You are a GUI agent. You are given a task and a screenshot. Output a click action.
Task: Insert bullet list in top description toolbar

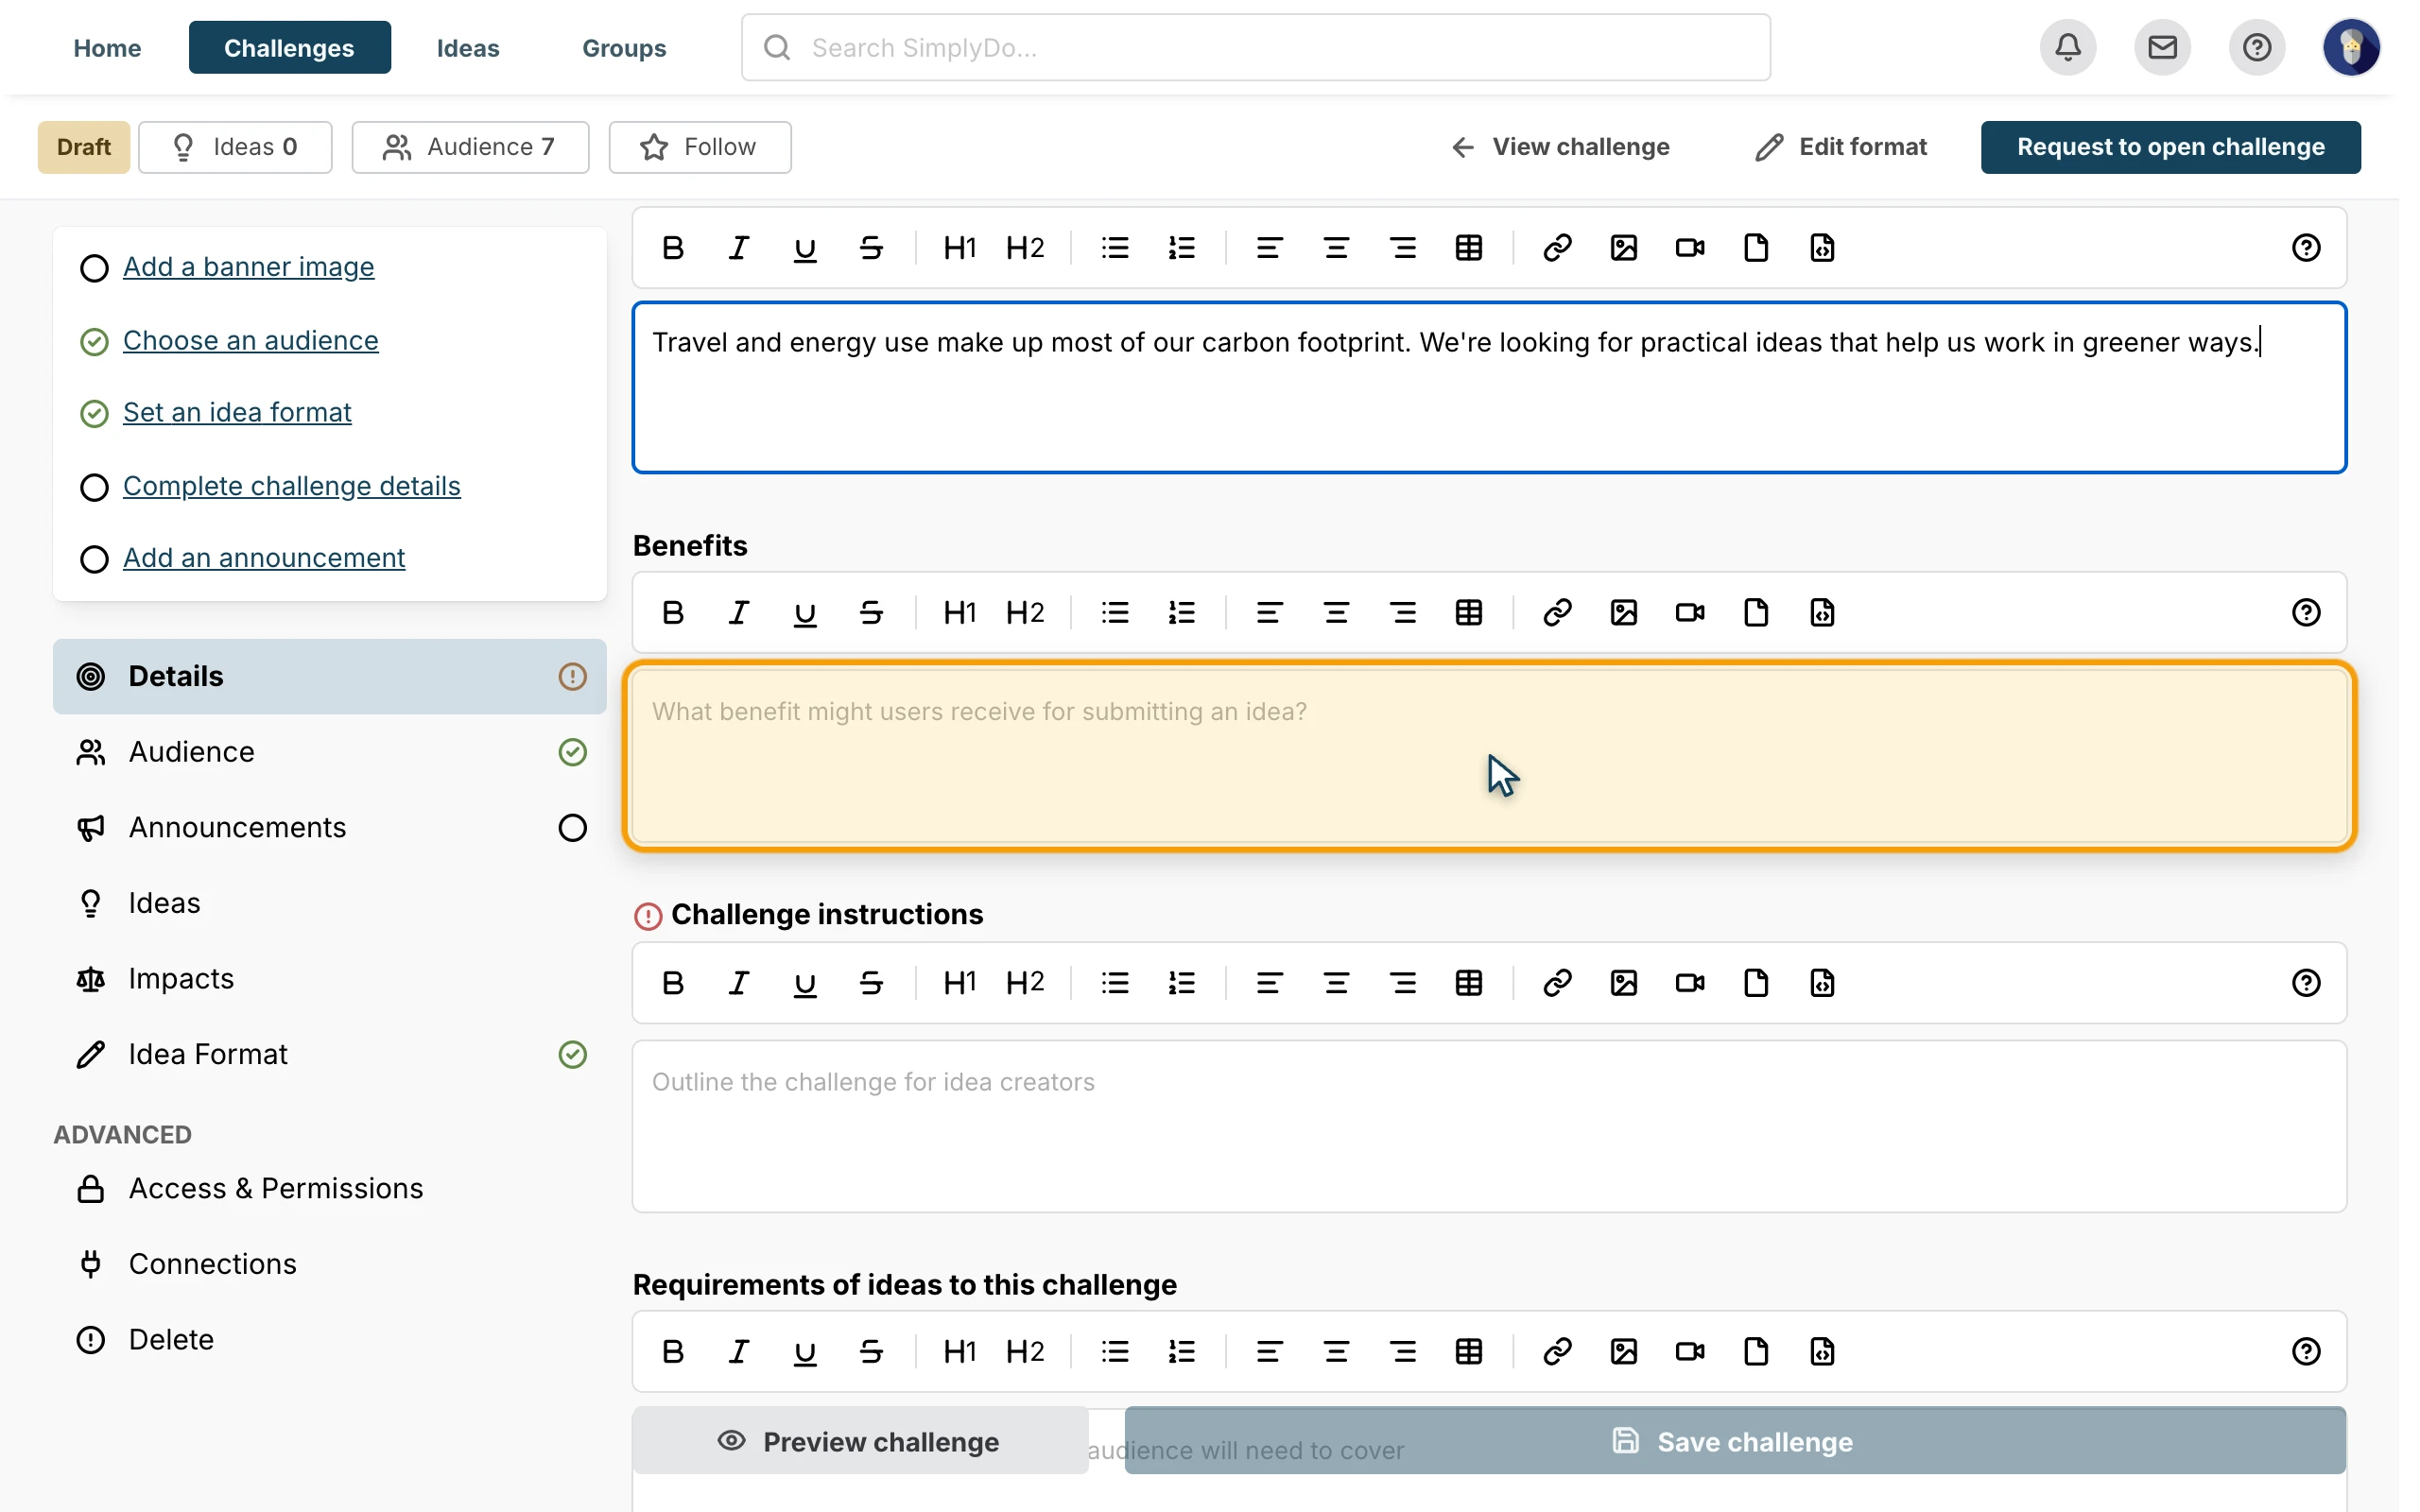pos(1115,248)
